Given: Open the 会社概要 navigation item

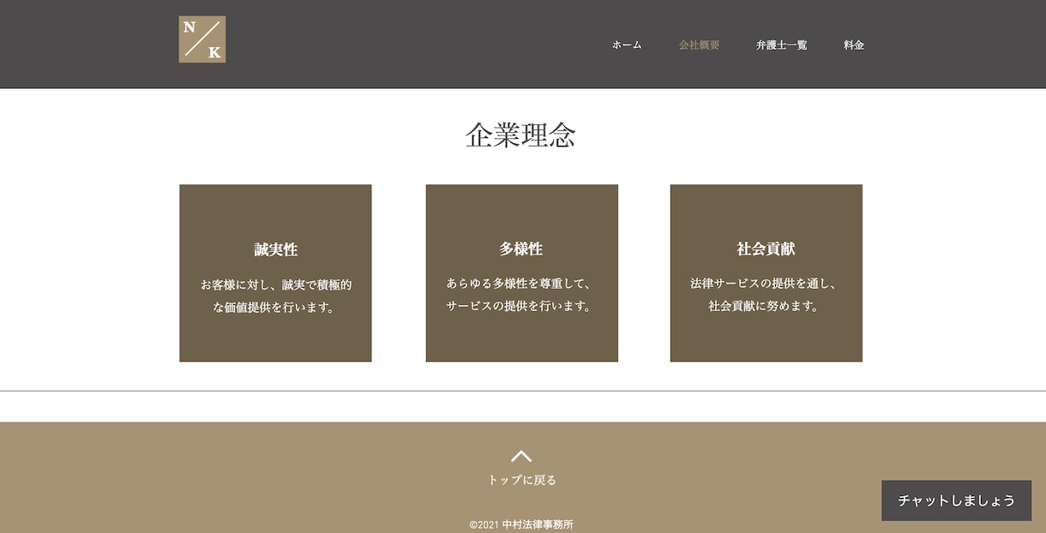Looking at the screenshot, I should (x=699, y=45).
